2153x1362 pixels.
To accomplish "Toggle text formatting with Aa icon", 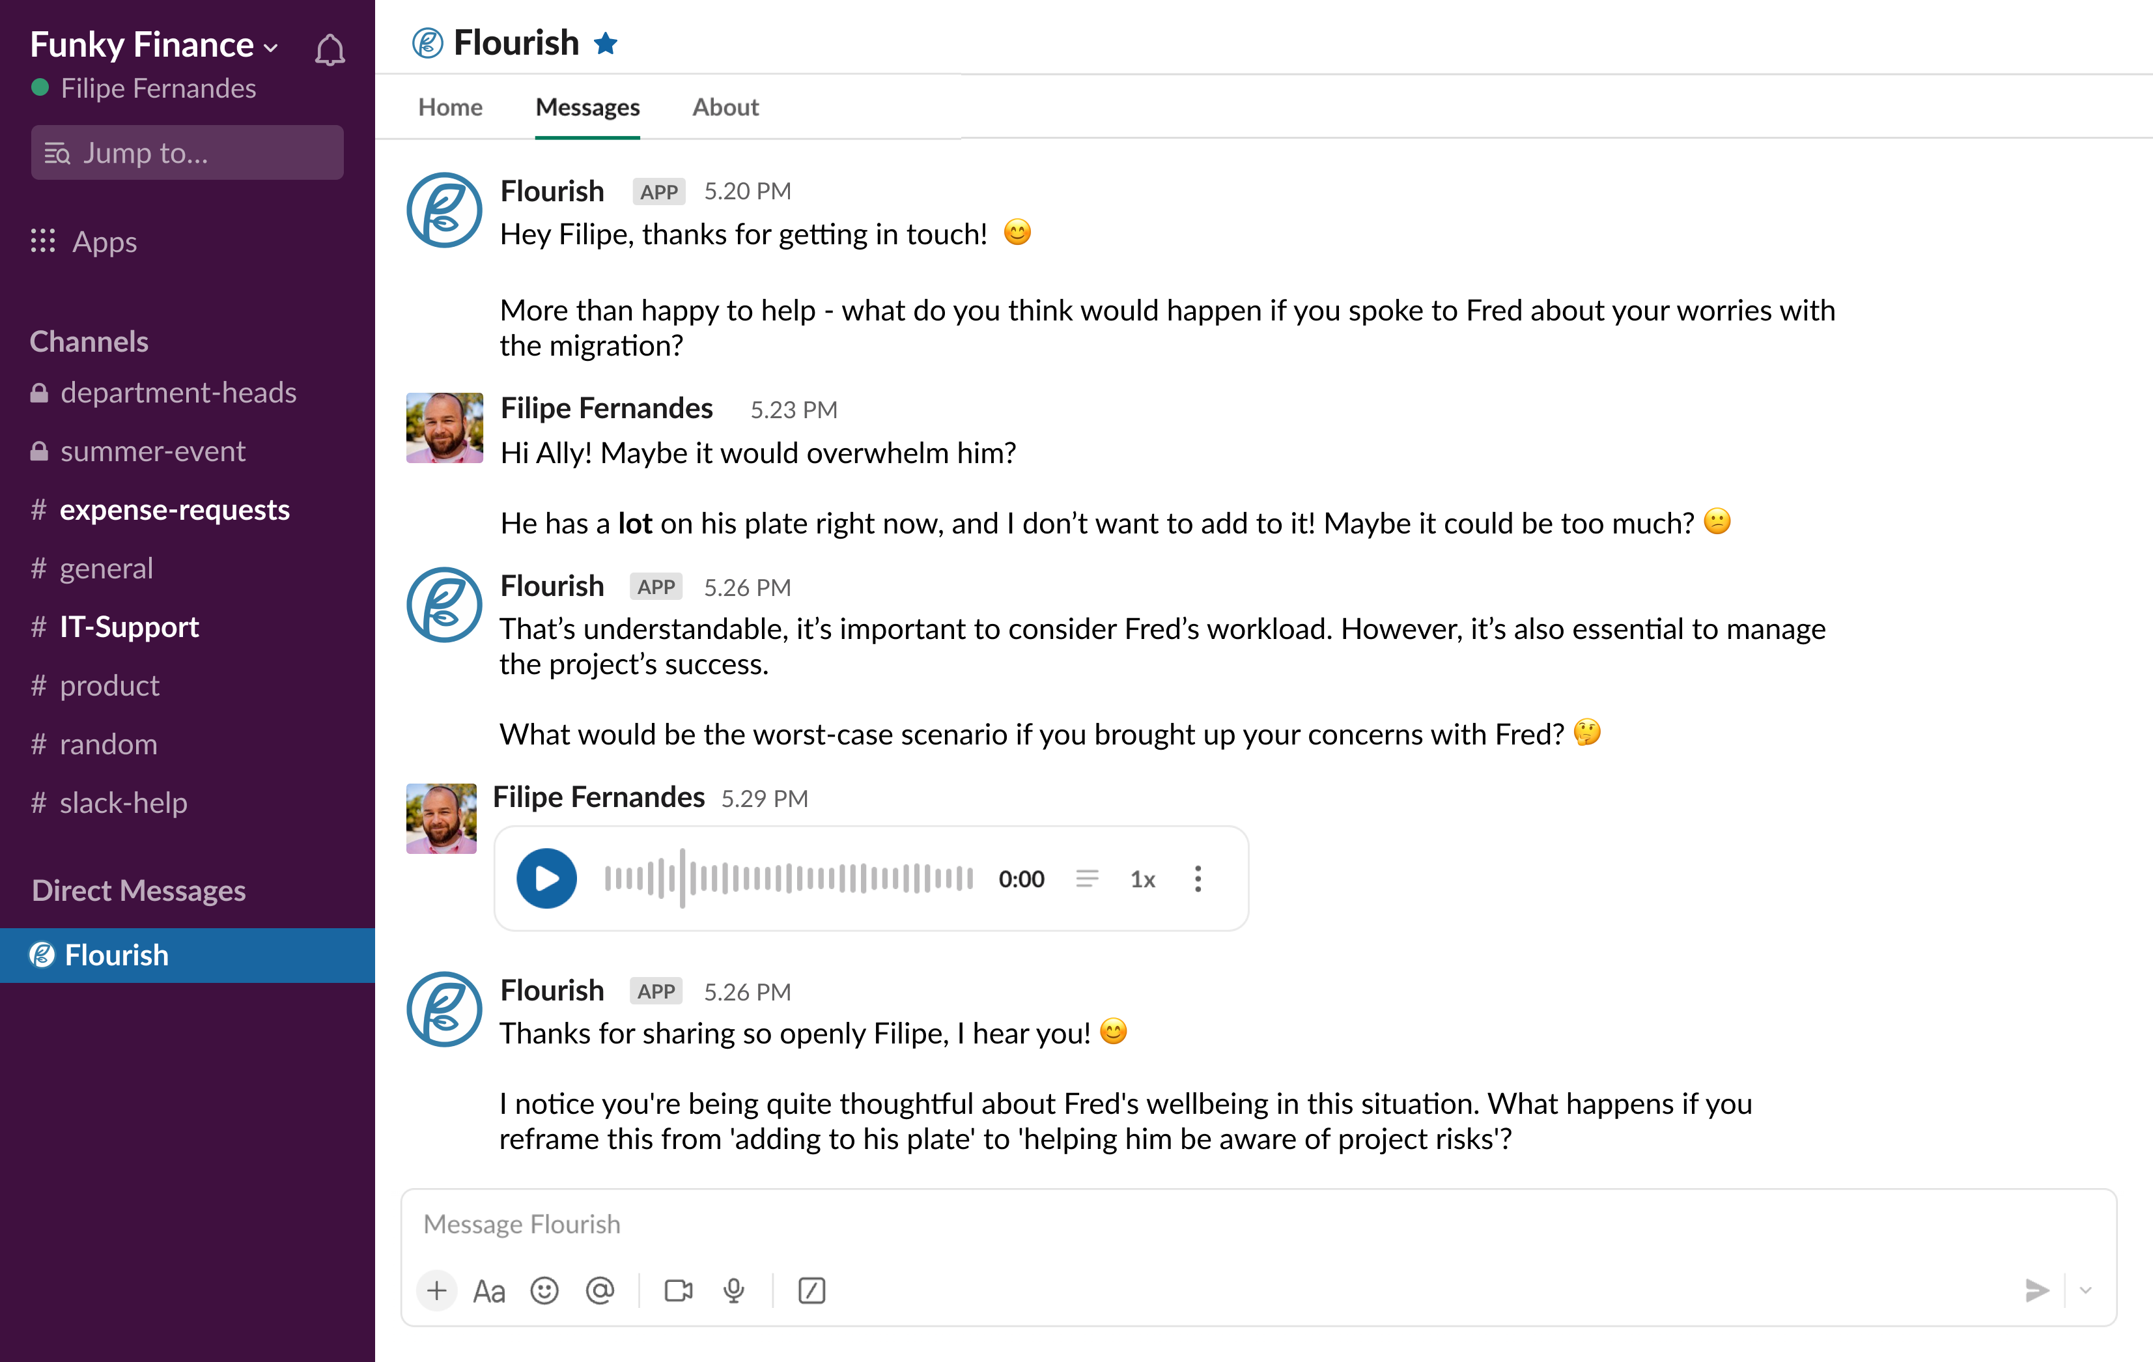I will click(489, 1290).
